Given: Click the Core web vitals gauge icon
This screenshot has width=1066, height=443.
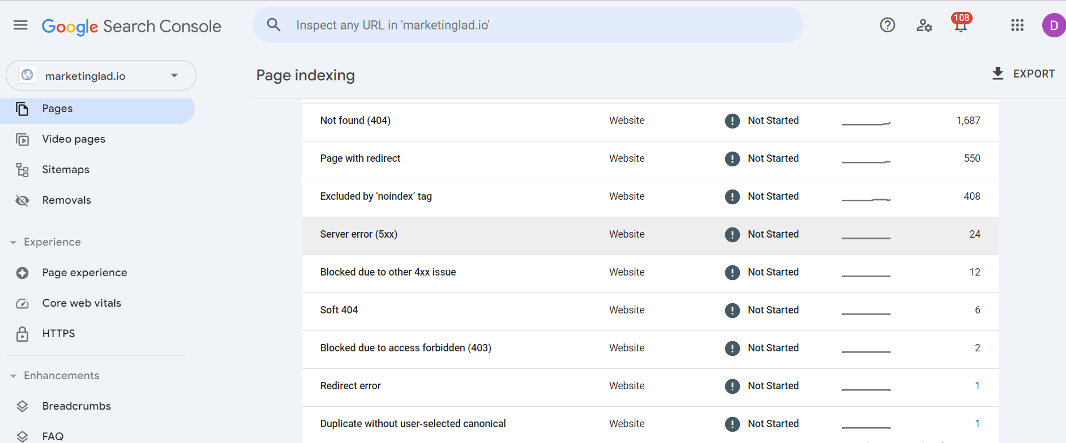Looking at the screenshot, I should click(x=22, y=304).
